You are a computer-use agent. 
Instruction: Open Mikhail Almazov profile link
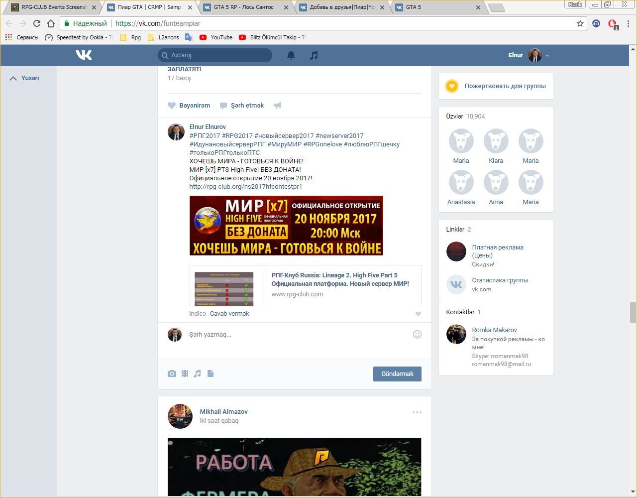click(223, 412)
